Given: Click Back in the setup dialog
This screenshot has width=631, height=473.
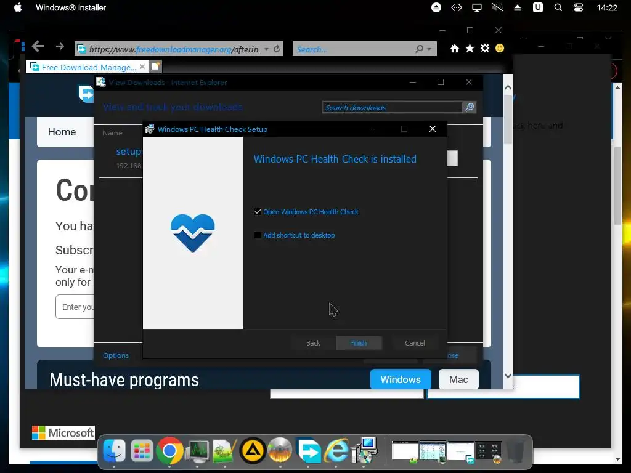Looking at the screenshot, I should (313, 343).
